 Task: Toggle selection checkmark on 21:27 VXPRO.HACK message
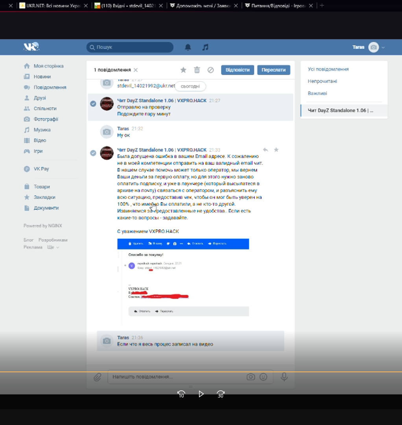point(93,103)
